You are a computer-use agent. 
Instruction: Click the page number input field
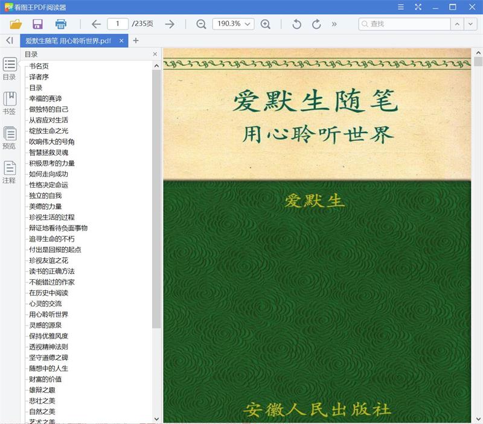(x=120, y=24)
